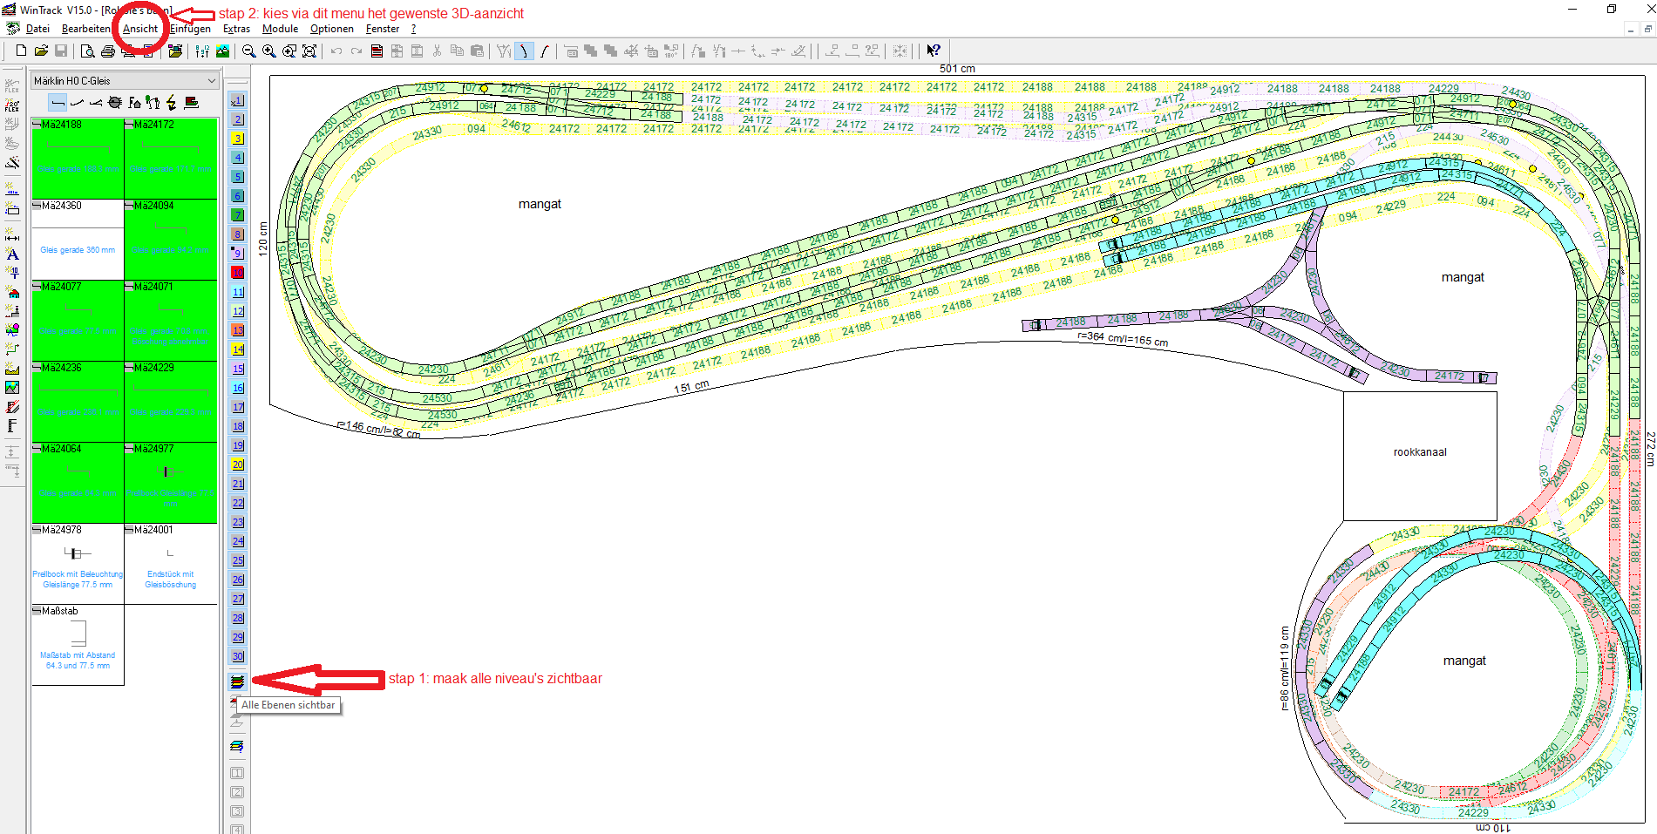
Task: Open the Ansicht menu
Action: click(x=140, y=29)
